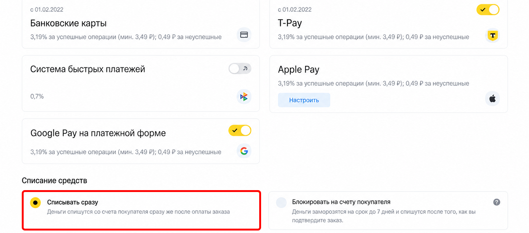This screenshot has height=233, width=529.
Task: Click the bank card icon
Action: click(x=244, y=35)
